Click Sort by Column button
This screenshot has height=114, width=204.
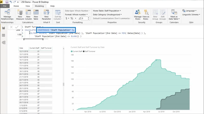pos(58,15)
